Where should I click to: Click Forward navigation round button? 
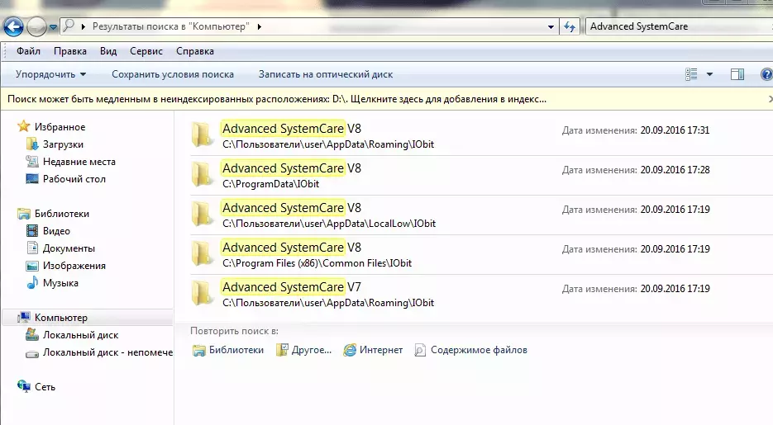(36, 26)
